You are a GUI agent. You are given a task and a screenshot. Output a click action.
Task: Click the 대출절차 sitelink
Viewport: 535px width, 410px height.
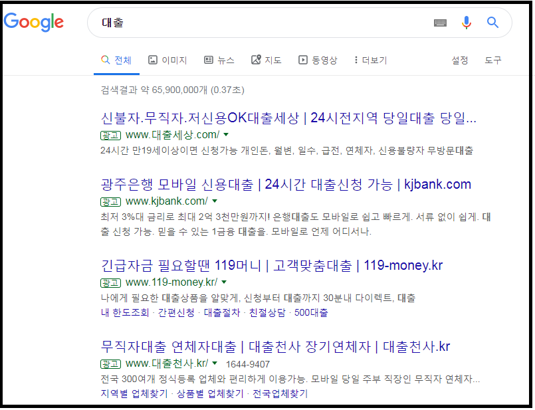222,312
